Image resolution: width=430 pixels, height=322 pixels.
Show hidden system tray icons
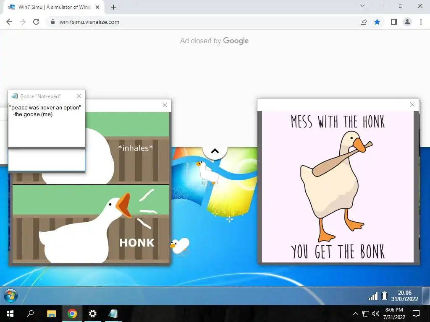tap(355, 314)
